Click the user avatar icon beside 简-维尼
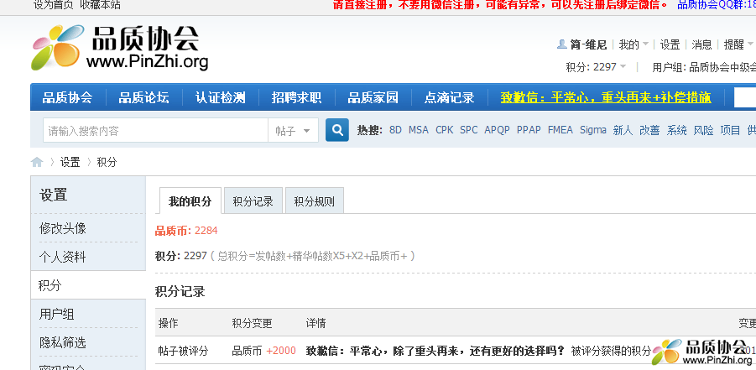 coord(561,44)
